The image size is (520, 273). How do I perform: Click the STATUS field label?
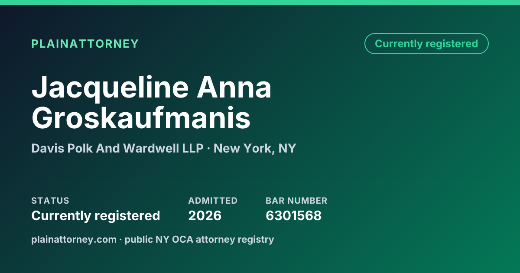pos(50,201)
